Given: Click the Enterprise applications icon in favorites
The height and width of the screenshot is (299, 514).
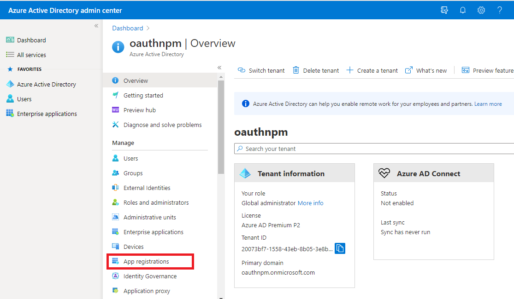Looking at the screenshot, I should point(10,114).
